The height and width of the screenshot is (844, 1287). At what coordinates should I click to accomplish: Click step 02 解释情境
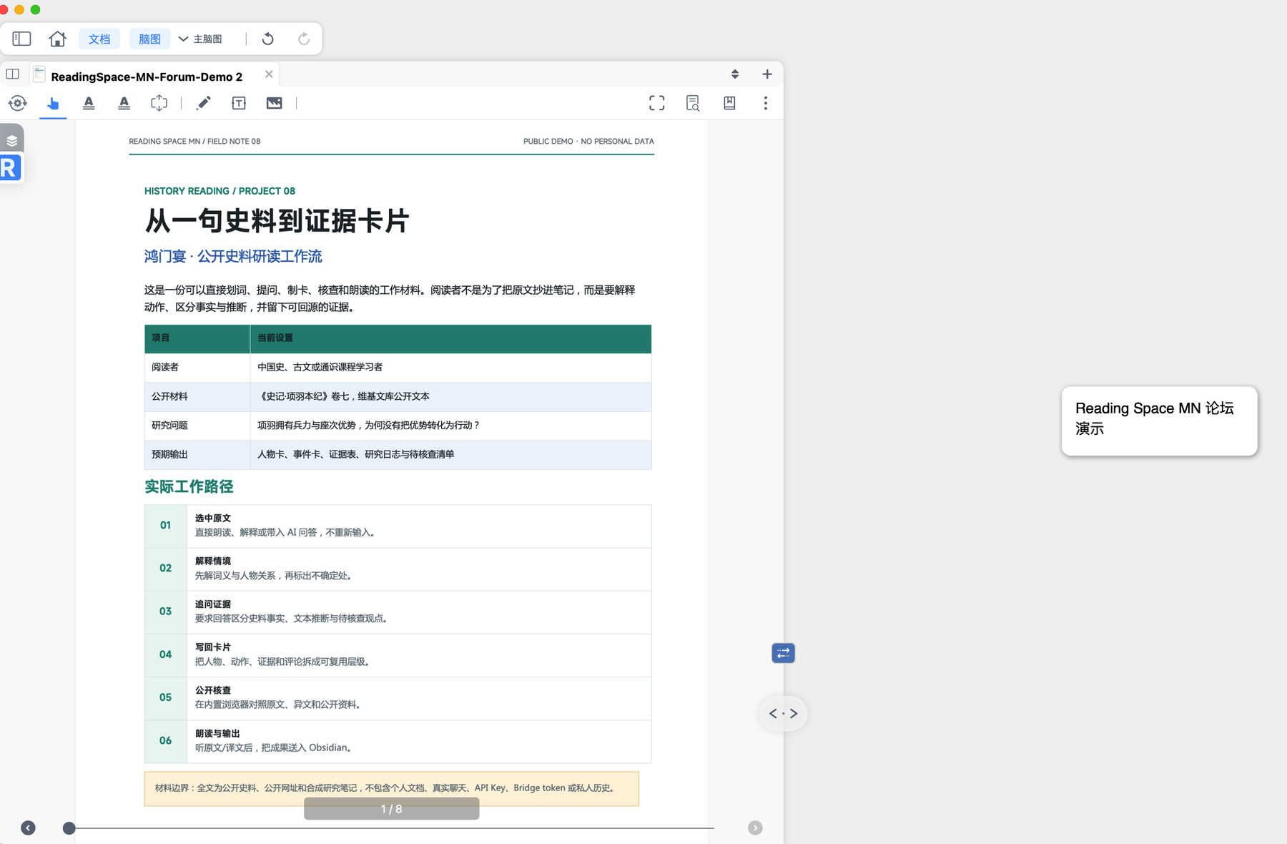click(398, 569)
